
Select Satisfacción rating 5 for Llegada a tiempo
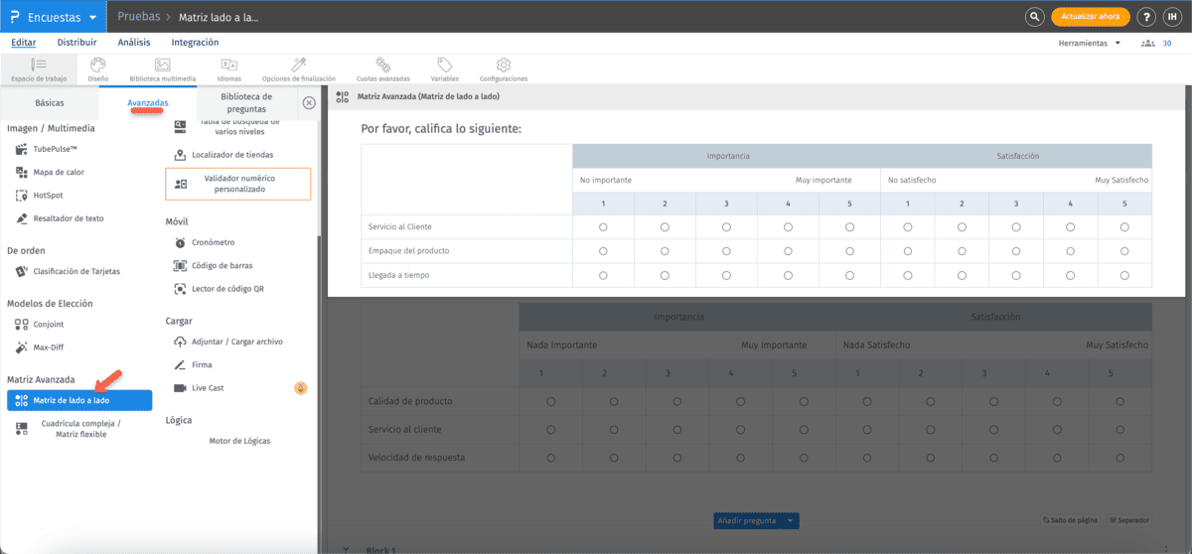tap(1124, 275)
